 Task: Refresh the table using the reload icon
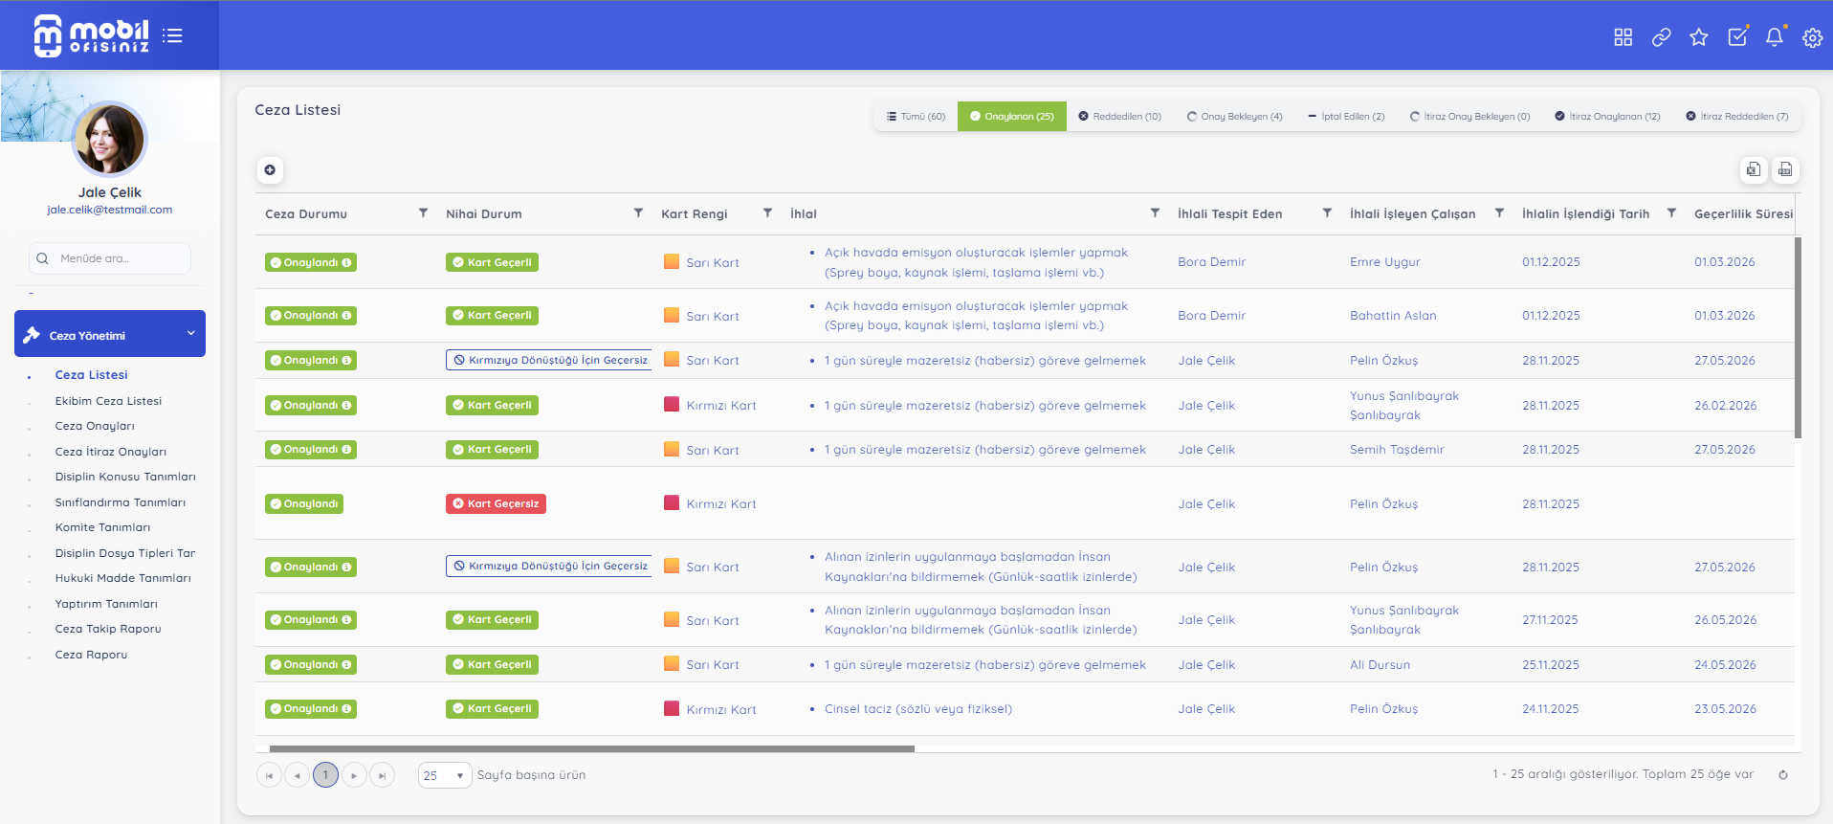click(x=1782, y=775)
